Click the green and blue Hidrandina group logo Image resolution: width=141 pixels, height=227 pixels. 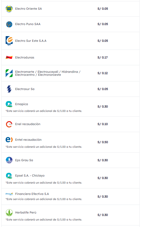click(9, 73)
